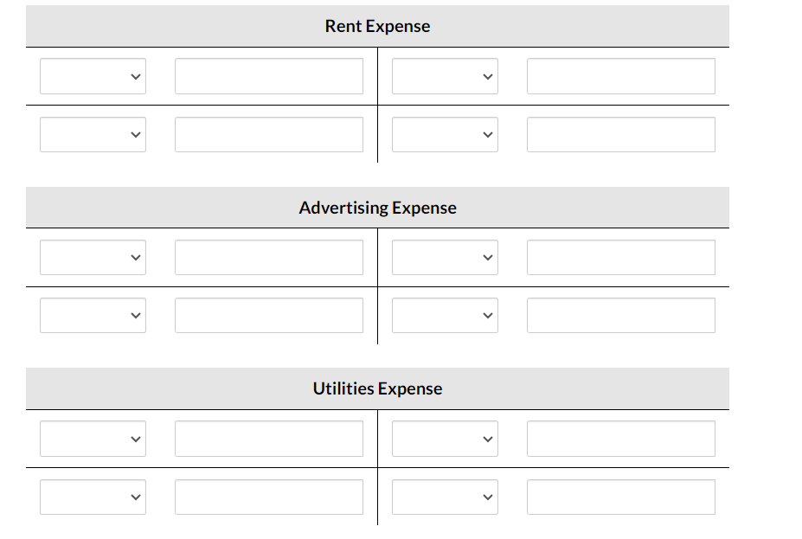Open the second debit-side dropdown under Utilities Expense
The image size is (802, 539).
[93, 497]
